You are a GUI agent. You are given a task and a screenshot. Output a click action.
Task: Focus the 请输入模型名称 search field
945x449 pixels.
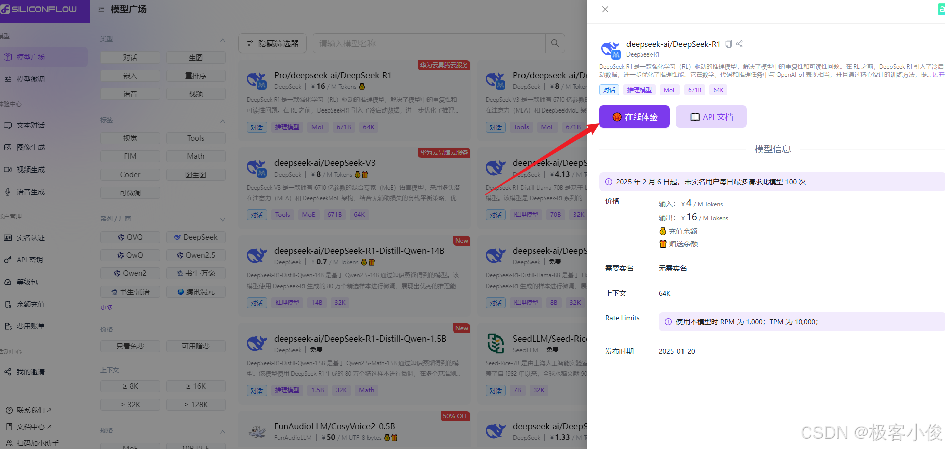click(429, 44)
